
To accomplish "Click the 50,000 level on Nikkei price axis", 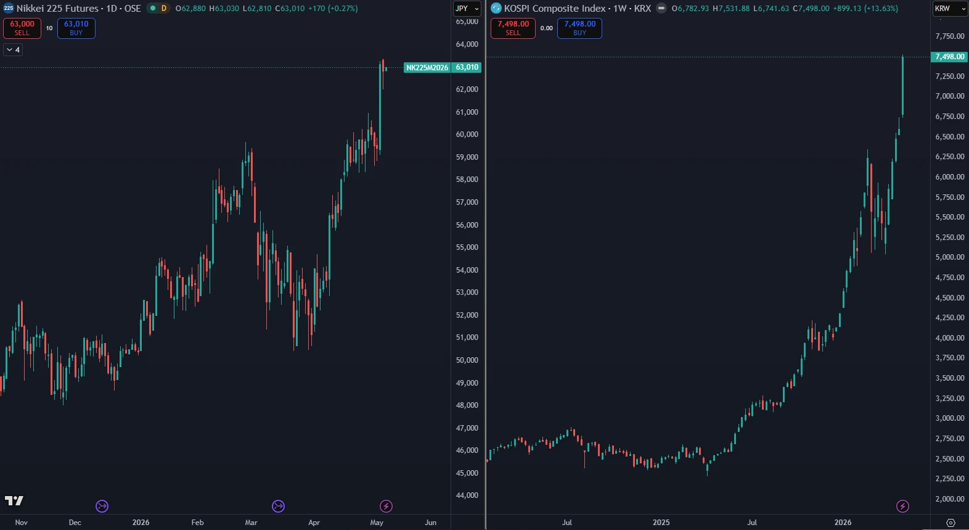I will coord(467,360).
